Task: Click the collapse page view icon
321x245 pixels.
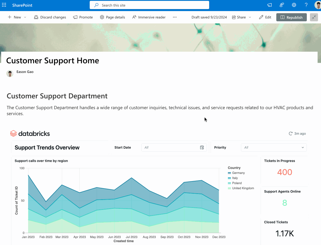Action: pos(314,17)
